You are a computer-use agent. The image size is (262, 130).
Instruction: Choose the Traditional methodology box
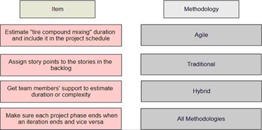tap(201, 64)
